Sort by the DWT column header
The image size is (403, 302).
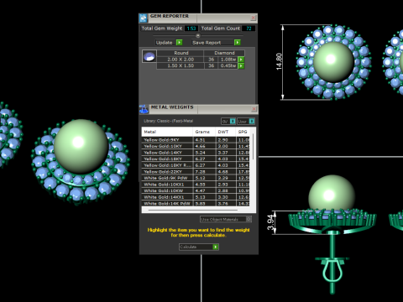(x=226, y=132)
